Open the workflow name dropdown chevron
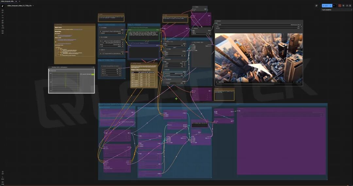This screenshot has width=353, height=186. click(x=33, y=6)
